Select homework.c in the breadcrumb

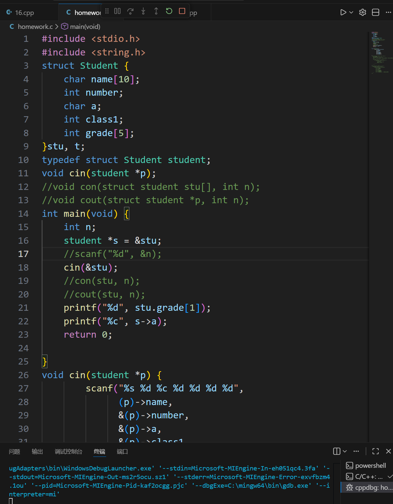pyautogui.click(x=35, y=27)
